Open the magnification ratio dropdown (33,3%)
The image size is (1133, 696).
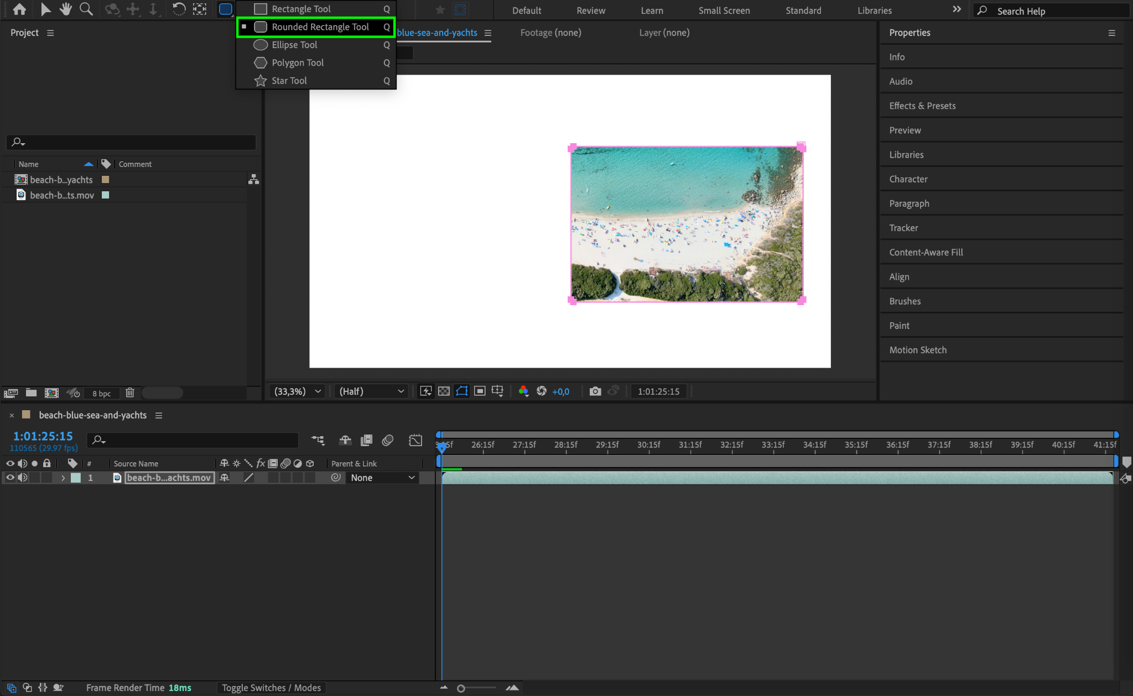pos(298,391)
